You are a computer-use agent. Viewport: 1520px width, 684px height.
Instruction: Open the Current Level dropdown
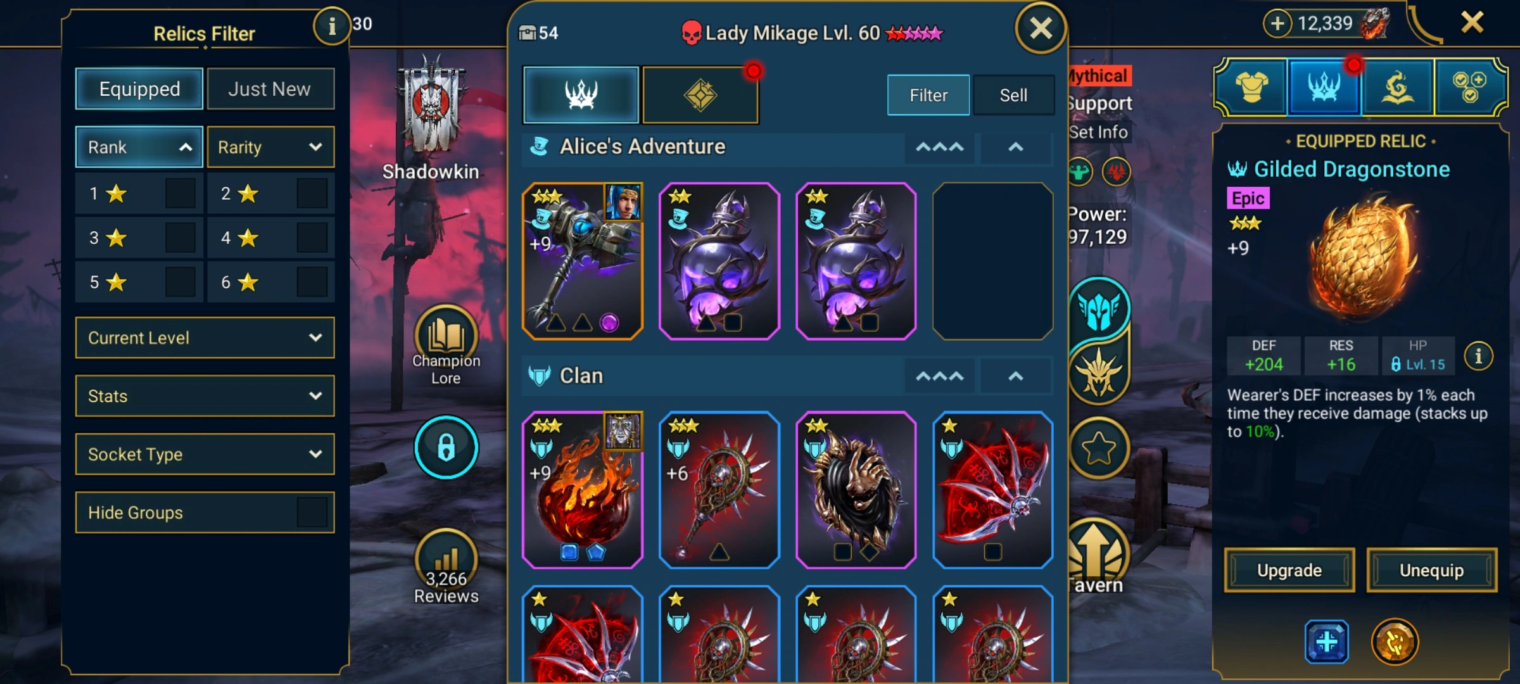point(205,338)
